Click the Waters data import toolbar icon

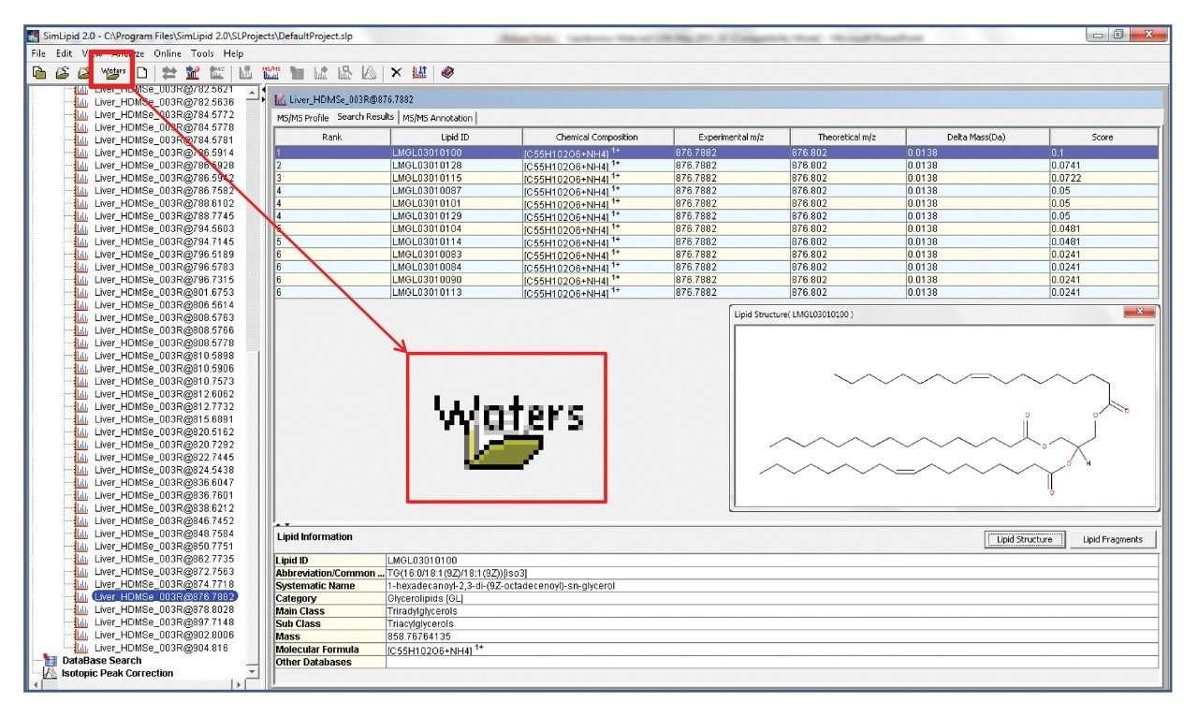[x=114, y=72]
